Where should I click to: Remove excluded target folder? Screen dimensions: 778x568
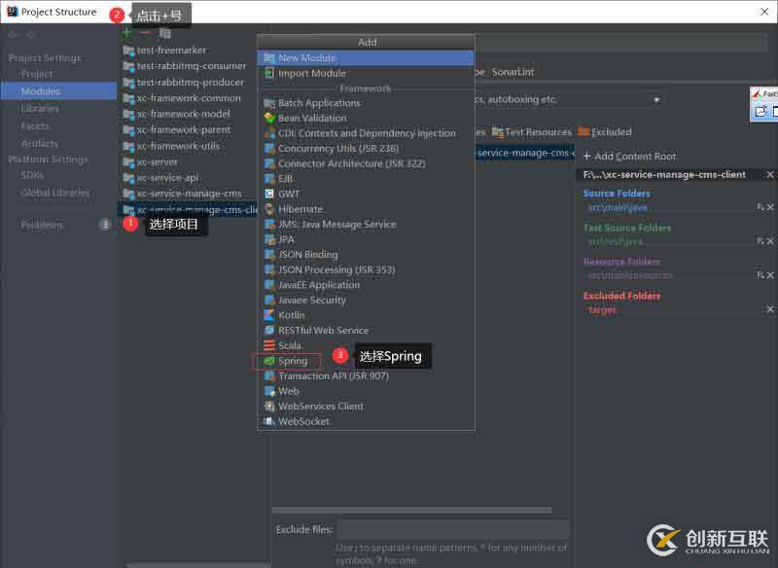770,309
